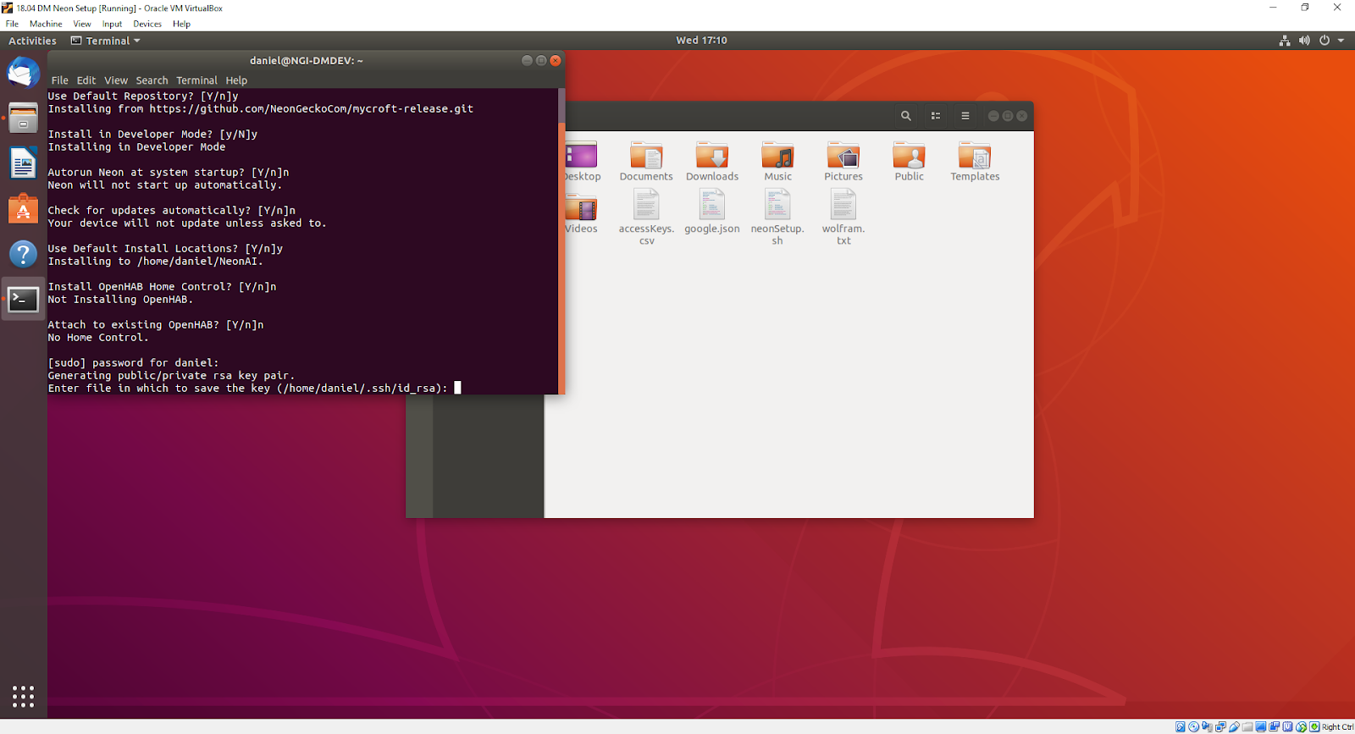This screenshot has width=1355, height=734.
Task: Select the neonSetup.sh file
Action: pos(777,218)
